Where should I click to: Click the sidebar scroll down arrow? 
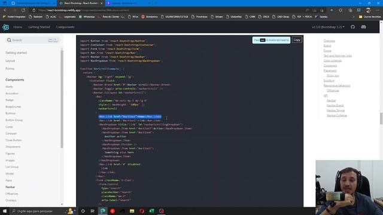tap(62, 204)
